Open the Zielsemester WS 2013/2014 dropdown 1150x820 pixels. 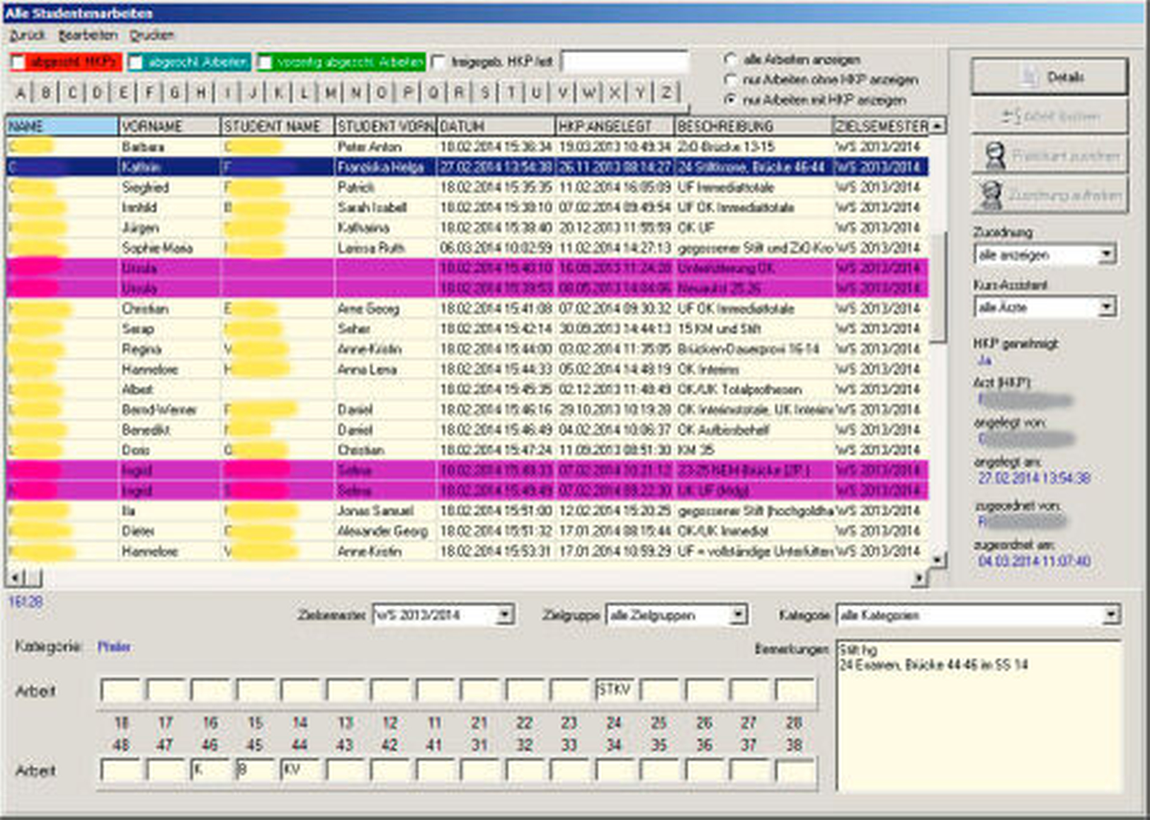(504, 615)
